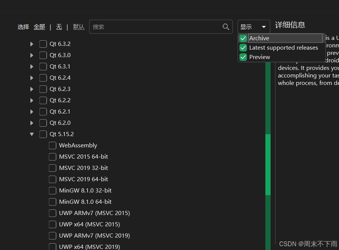Tick the Qt 6.3.1 checkbox
339x250 pixels.
click(43, 67)
